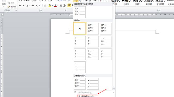174x97 pixels.
Task: Toggle Italic formatting
Action: [24, 5]
